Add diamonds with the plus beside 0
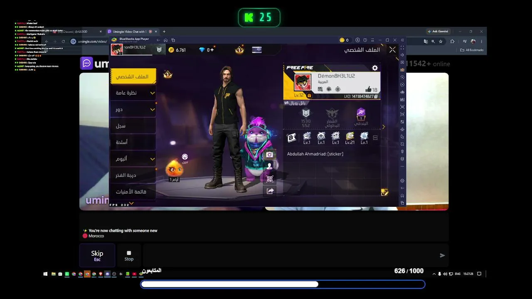Image resolution: width=532 pixels, height=299 pixels. pyautogui.click(x=212, y=50)
